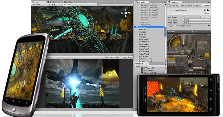Image resolution: width=223 pixels, height=117 pixels.
Task: Click the trackball on the Nexus phone
Action: tap(14, 110)
